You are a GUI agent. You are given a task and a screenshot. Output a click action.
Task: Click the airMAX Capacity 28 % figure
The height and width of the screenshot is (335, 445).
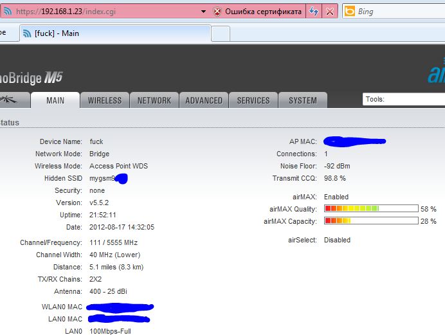[x=428, y=221]
